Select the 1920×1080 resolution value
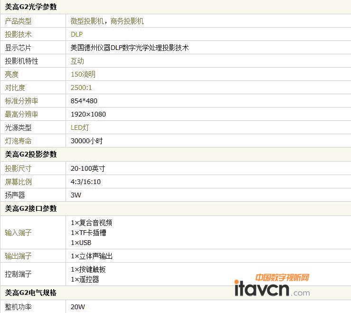 88,114
